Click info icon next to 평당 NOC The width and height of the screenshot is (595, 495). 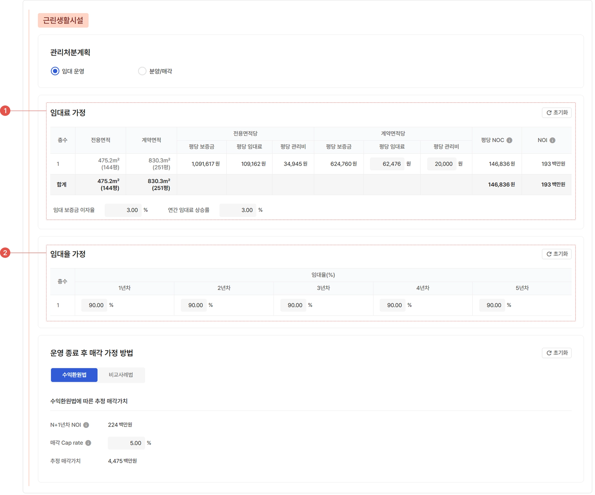coord(509,140)
